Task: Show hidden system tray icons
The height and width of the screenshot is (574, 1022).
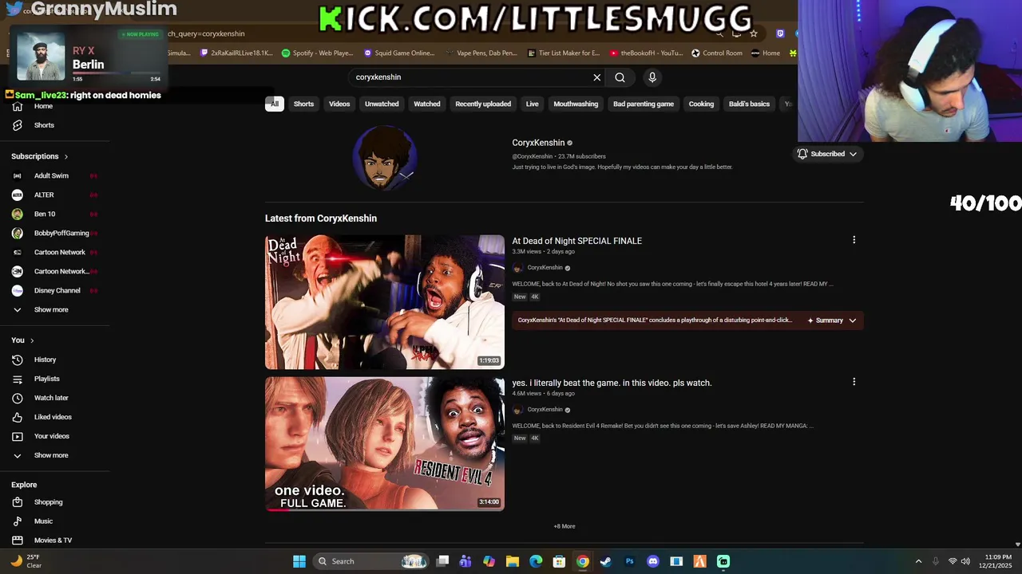Action: coord(918,561)
